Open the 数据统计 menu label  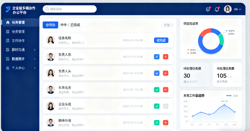point(18,59)
